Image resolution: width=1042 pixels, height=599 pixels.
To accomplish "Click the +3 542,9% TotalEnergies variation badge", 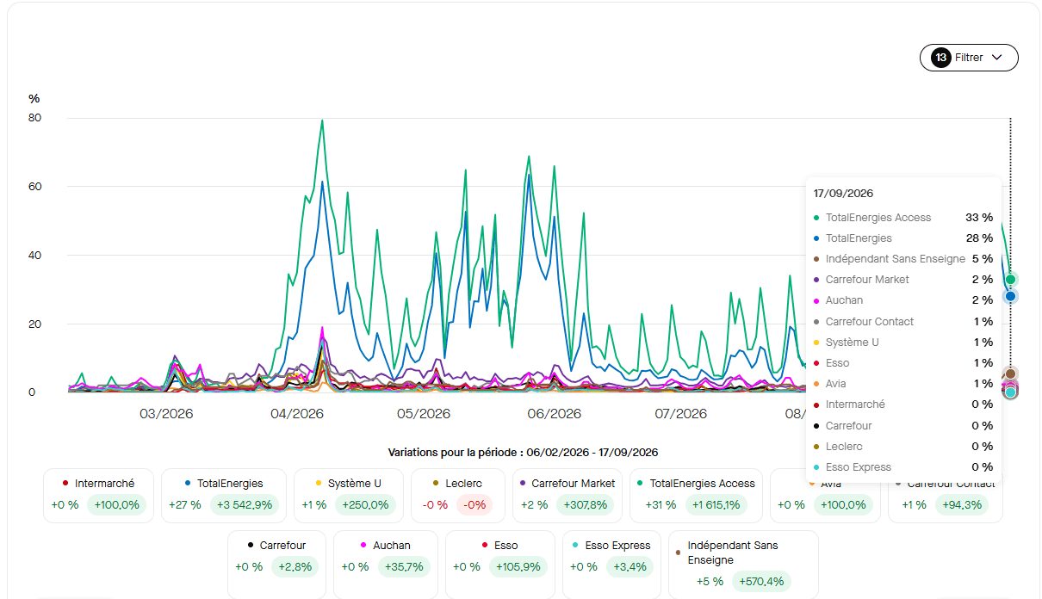I will 245,505.
